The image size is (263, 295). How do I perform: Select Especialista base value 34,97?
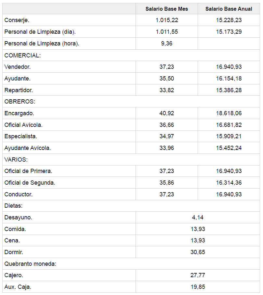(167, 136)
